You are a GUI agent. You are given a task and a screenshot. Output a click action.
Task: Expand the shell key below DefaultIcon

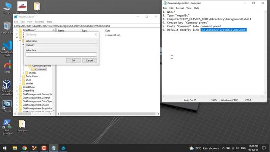[x=20, y=80]
